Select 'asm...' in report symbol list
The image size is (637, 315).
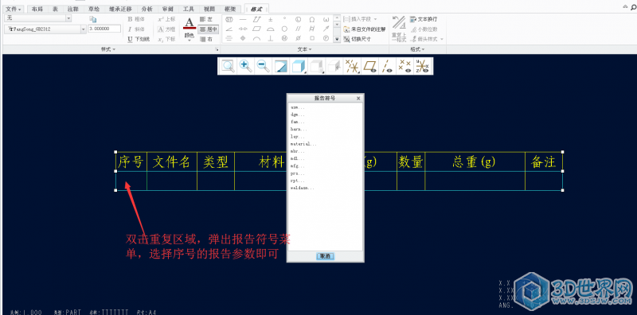point(297,107)
